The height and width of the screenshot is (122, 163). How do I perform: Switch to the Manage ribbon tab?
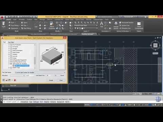[x=42, y=20]
